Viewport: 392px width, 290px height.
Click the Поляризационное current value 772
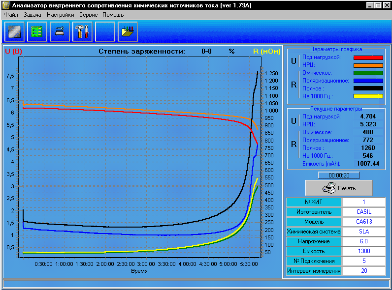[x=368, y=140]
